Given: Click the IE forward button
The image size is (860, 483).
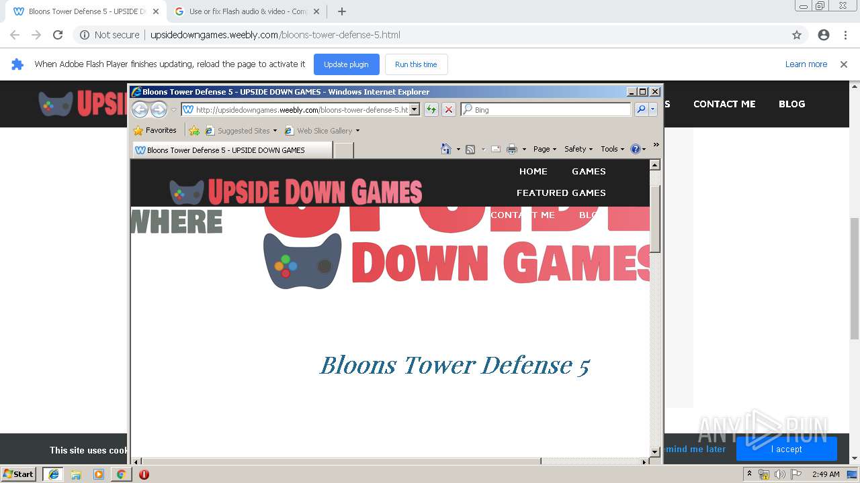Looking at the screenshot, I should click(159, 109).
